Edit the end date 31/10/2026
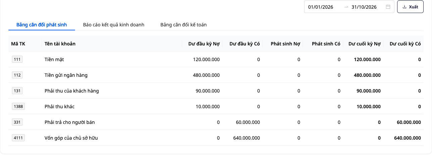The width and height of the screenshot is (432, 155). pos(364,7)
